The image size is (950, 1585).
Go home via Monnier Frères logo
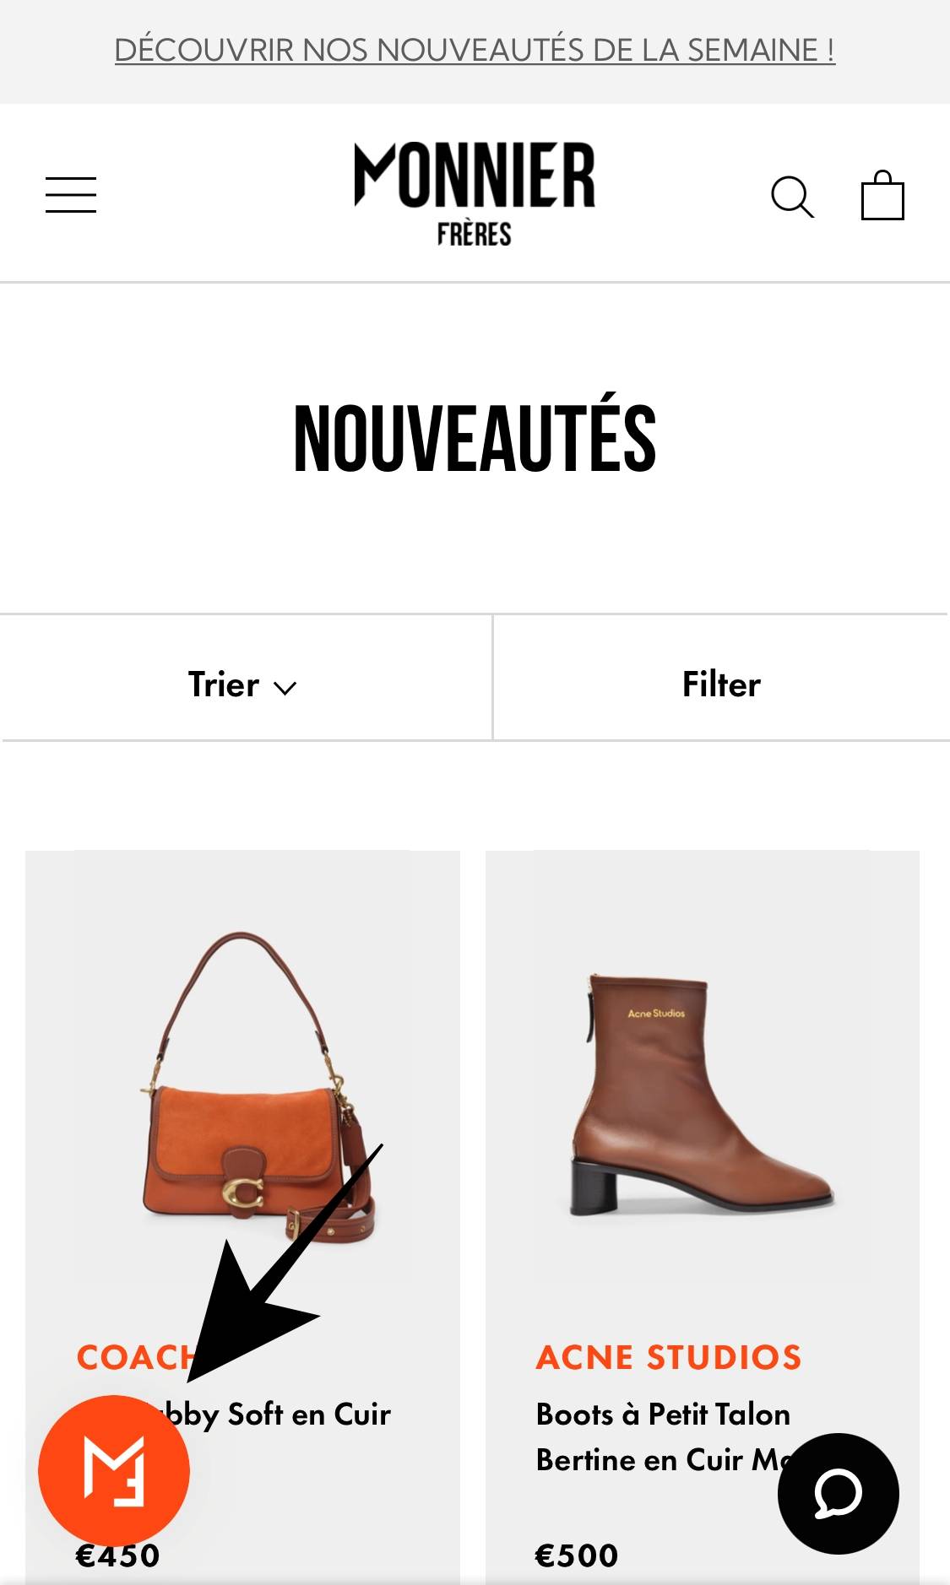click(x=475, y=194)
